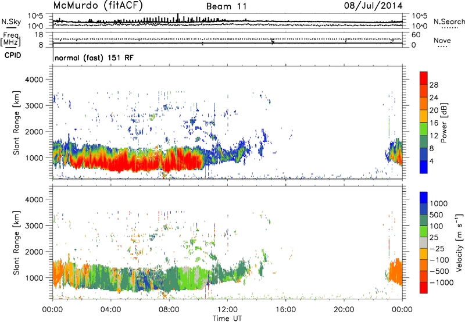Image resolution: width=465 pixels, height=322 pixels.
Task: Click the 'Nave' legend label
Action: coord(442,40)
